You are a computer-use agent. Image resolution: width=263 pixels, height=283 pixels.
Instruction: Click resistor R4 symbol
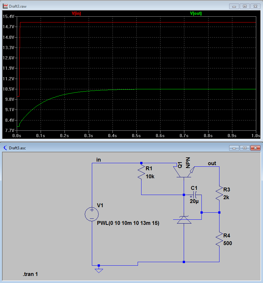coord(219,239)
